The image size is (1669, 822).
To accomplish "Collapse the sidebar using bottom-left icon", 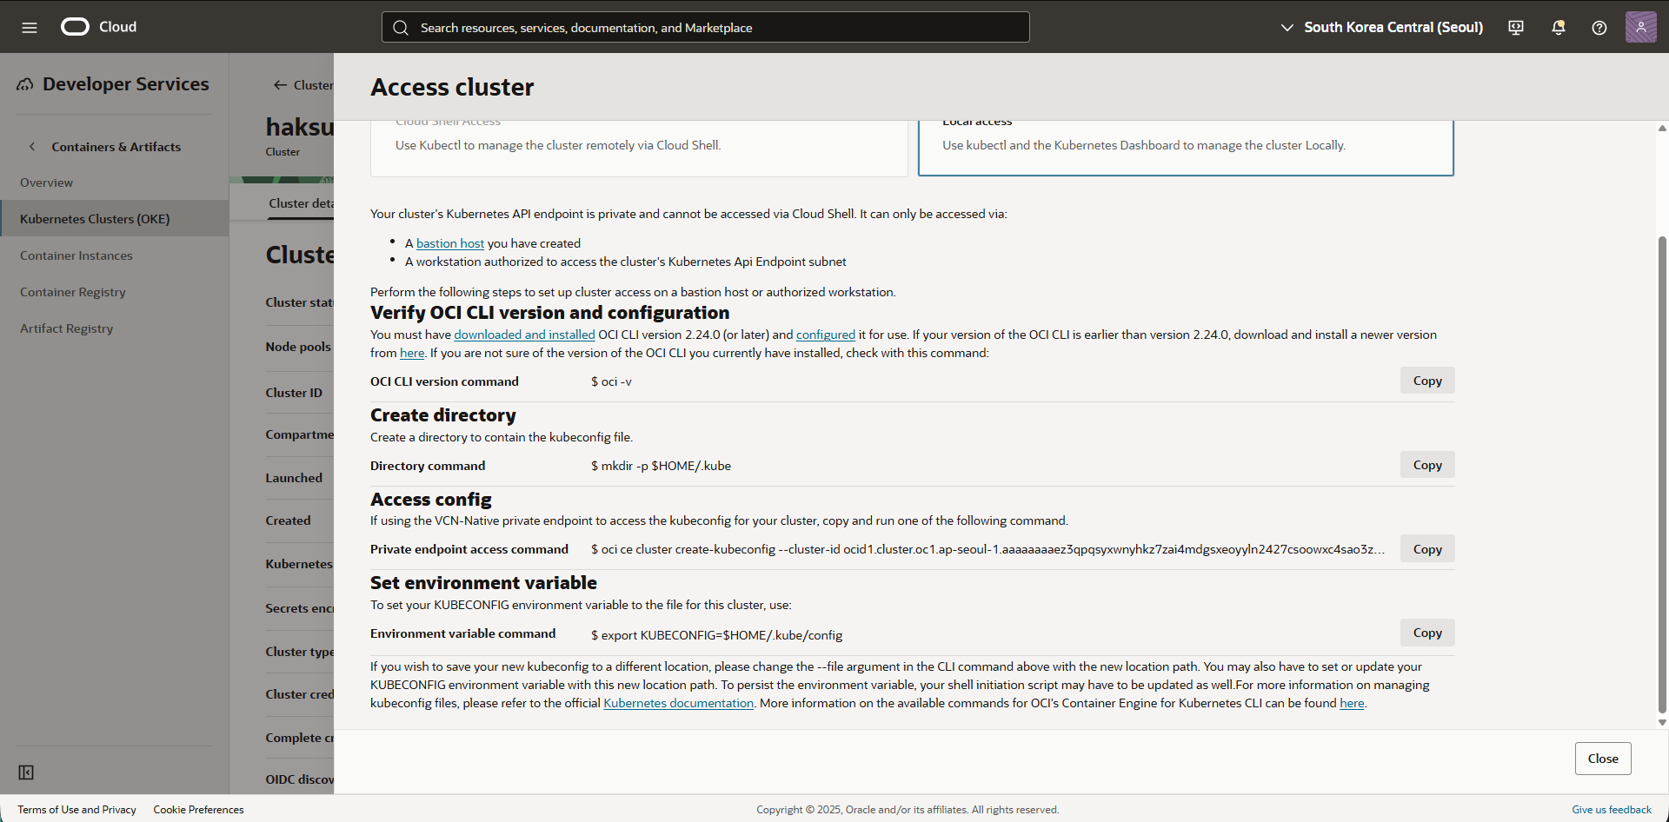I will pos(26,772).
